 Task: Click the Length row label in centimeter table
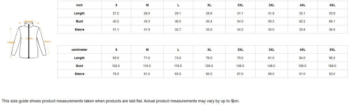click(79, 58)
